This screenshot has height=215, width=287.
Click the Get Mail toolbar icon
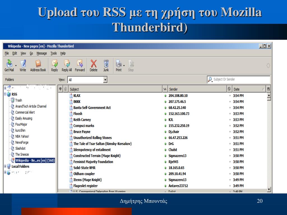click(9, 65)
